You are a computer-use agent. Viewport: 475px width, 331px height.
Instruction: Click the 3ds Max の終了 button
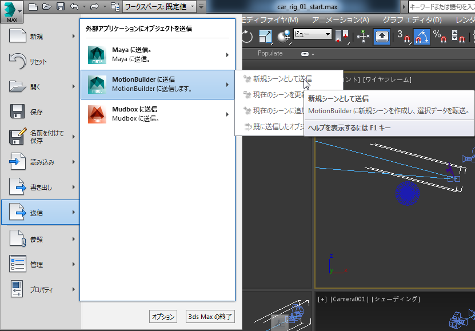[210, 317]
